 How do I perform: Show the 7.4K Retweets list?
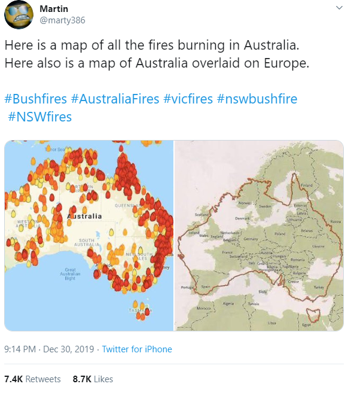(32, 379)
